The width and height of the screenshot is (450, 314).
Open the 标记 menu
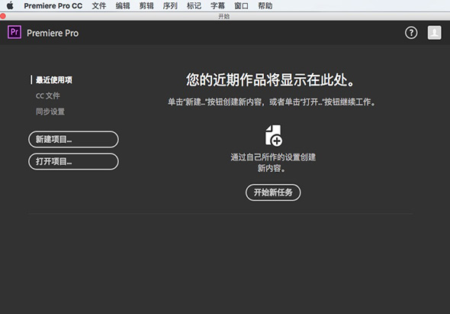pyautogui.click(x=194, y=6)
